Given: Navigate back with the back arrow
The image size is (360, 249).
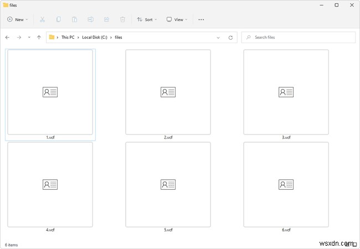Looking at the screenshot, I should coord(7,38).
